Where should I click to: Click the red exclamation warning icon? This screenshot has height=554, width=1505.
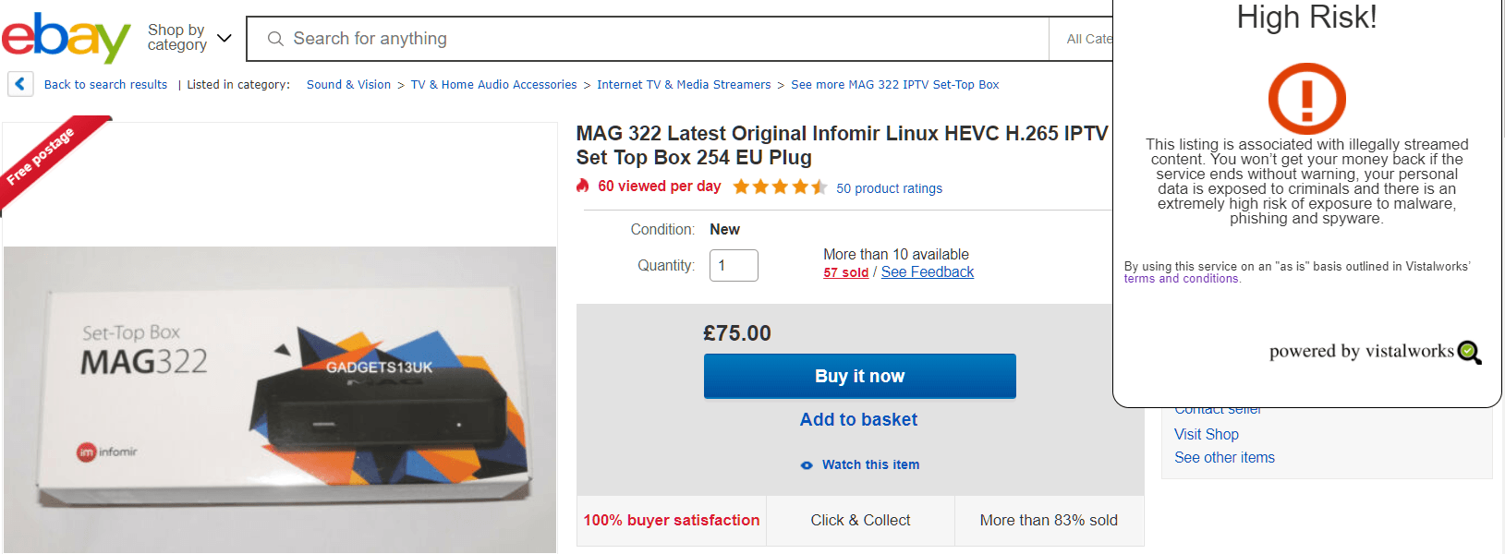click(x=1306, y=98)
